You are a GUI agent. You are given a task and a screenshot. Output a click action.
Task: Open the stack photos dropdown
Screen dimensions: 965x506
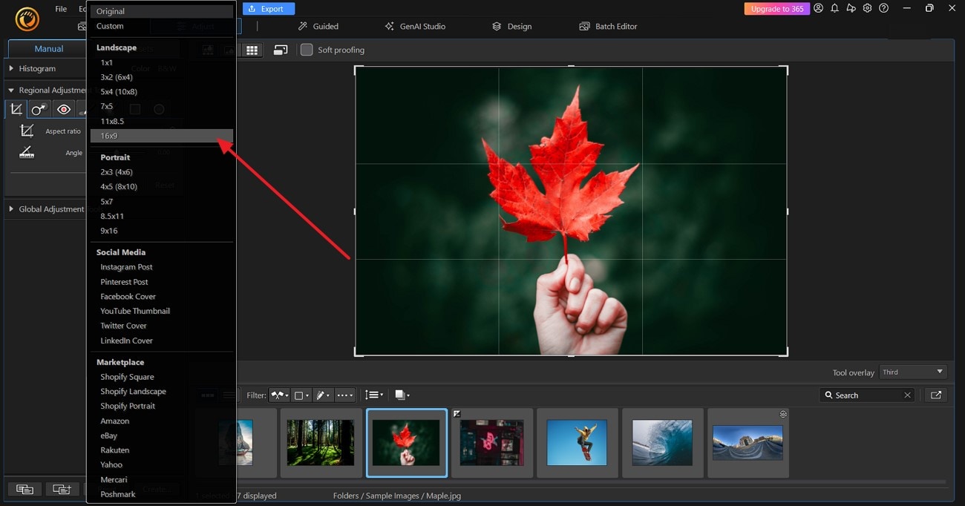(x=403, y=395)
